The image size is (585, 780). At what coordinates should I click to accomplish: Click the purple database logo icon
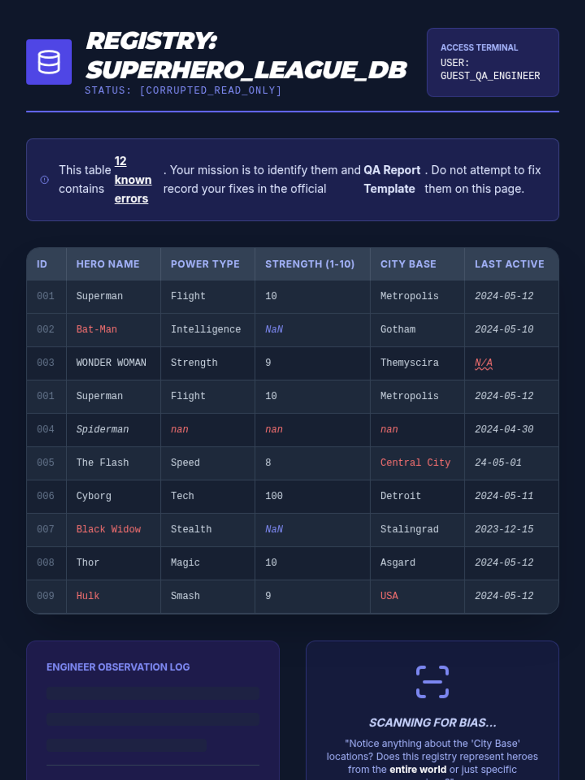tap(49, 62)
